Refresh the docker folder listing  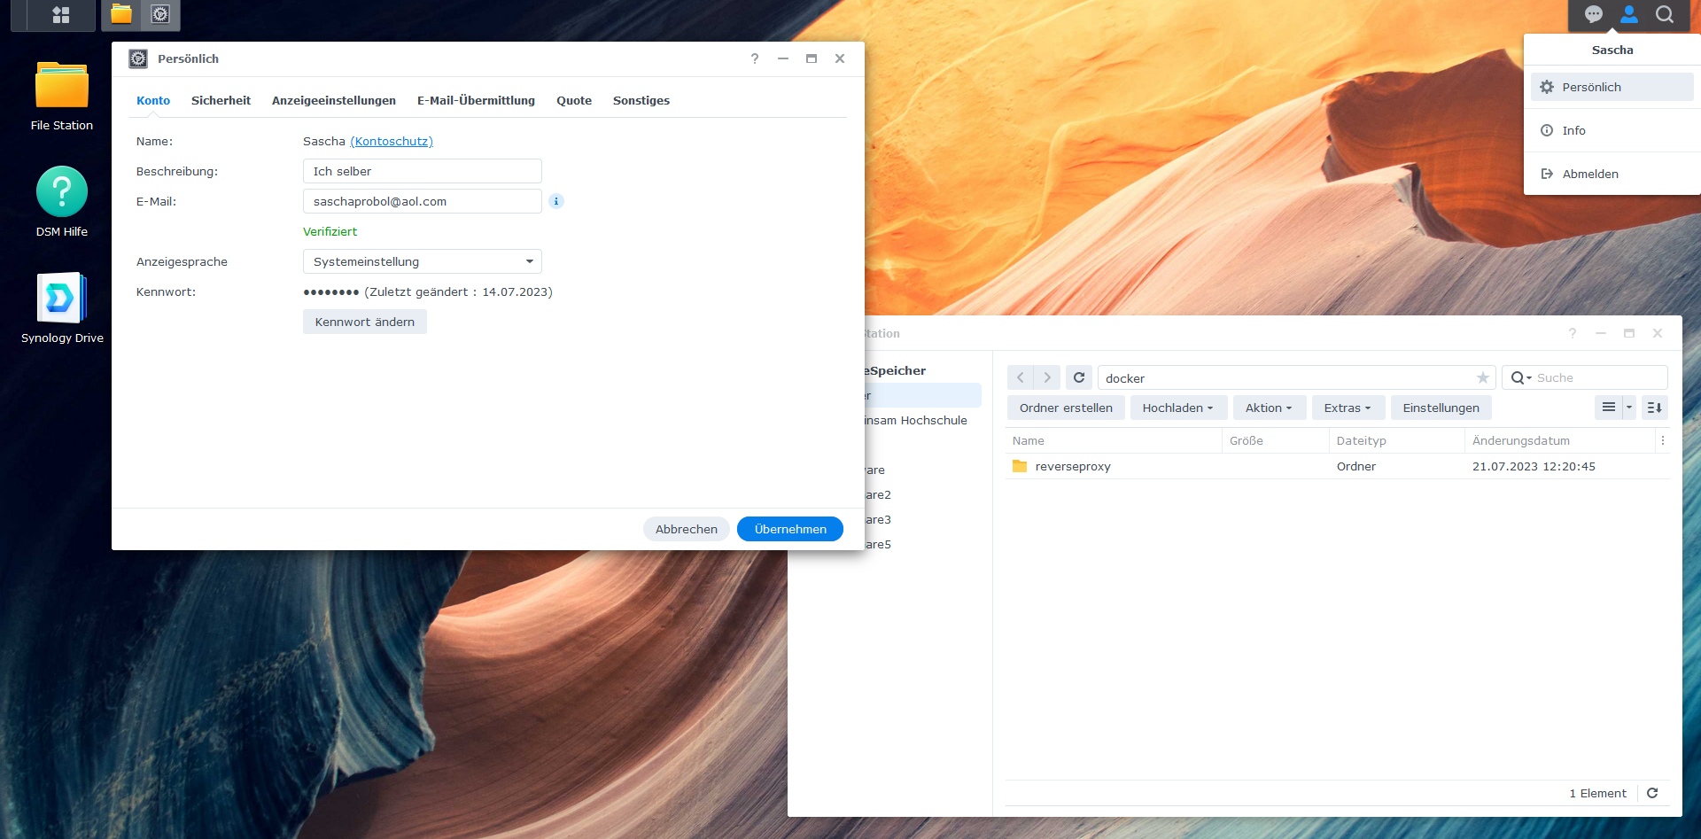(x=1078, y=377)
